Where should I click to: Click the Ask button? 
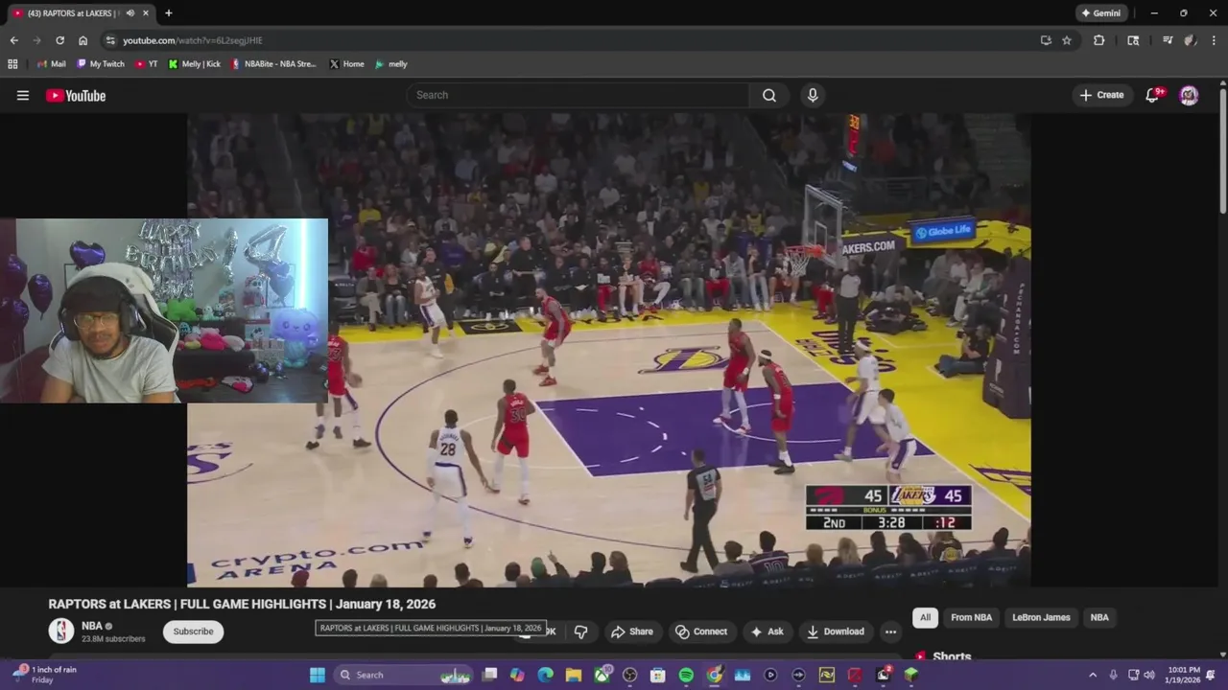click(x=767, y=632)
